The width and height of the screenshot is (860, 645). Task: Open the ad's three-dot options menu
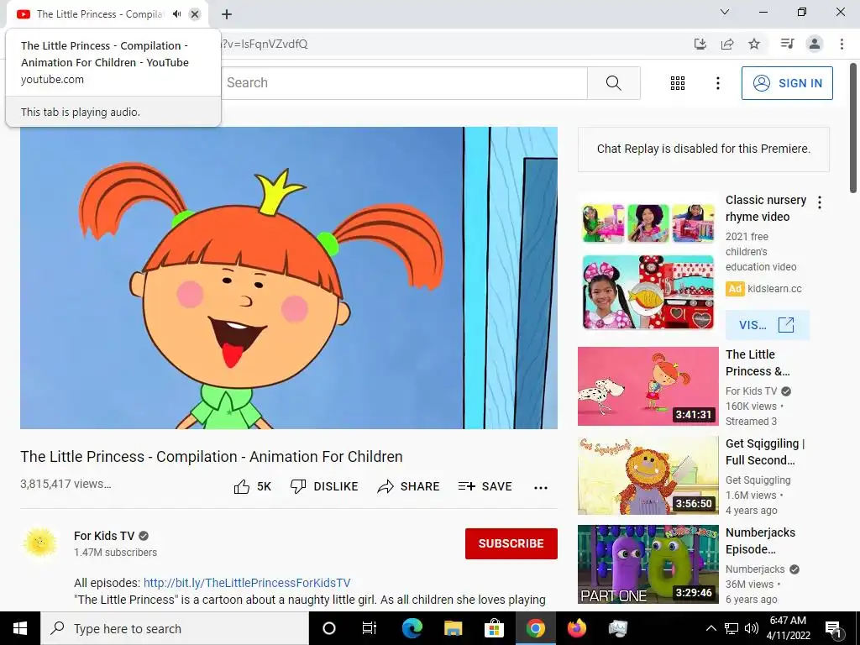coord(820,202)
